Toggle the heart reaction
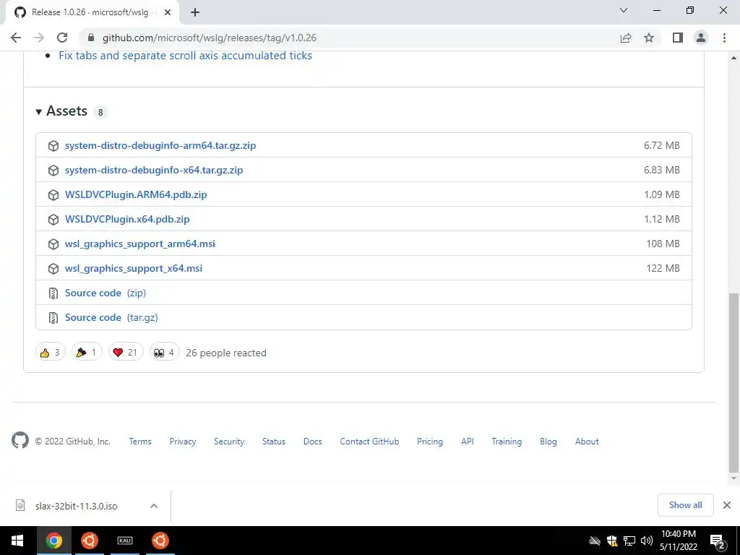The width and height of the screenshot is (740, 555). 126,353
